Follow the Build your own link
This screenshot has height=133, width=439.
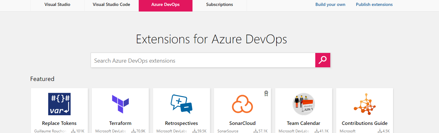click(x=330, y=5)
